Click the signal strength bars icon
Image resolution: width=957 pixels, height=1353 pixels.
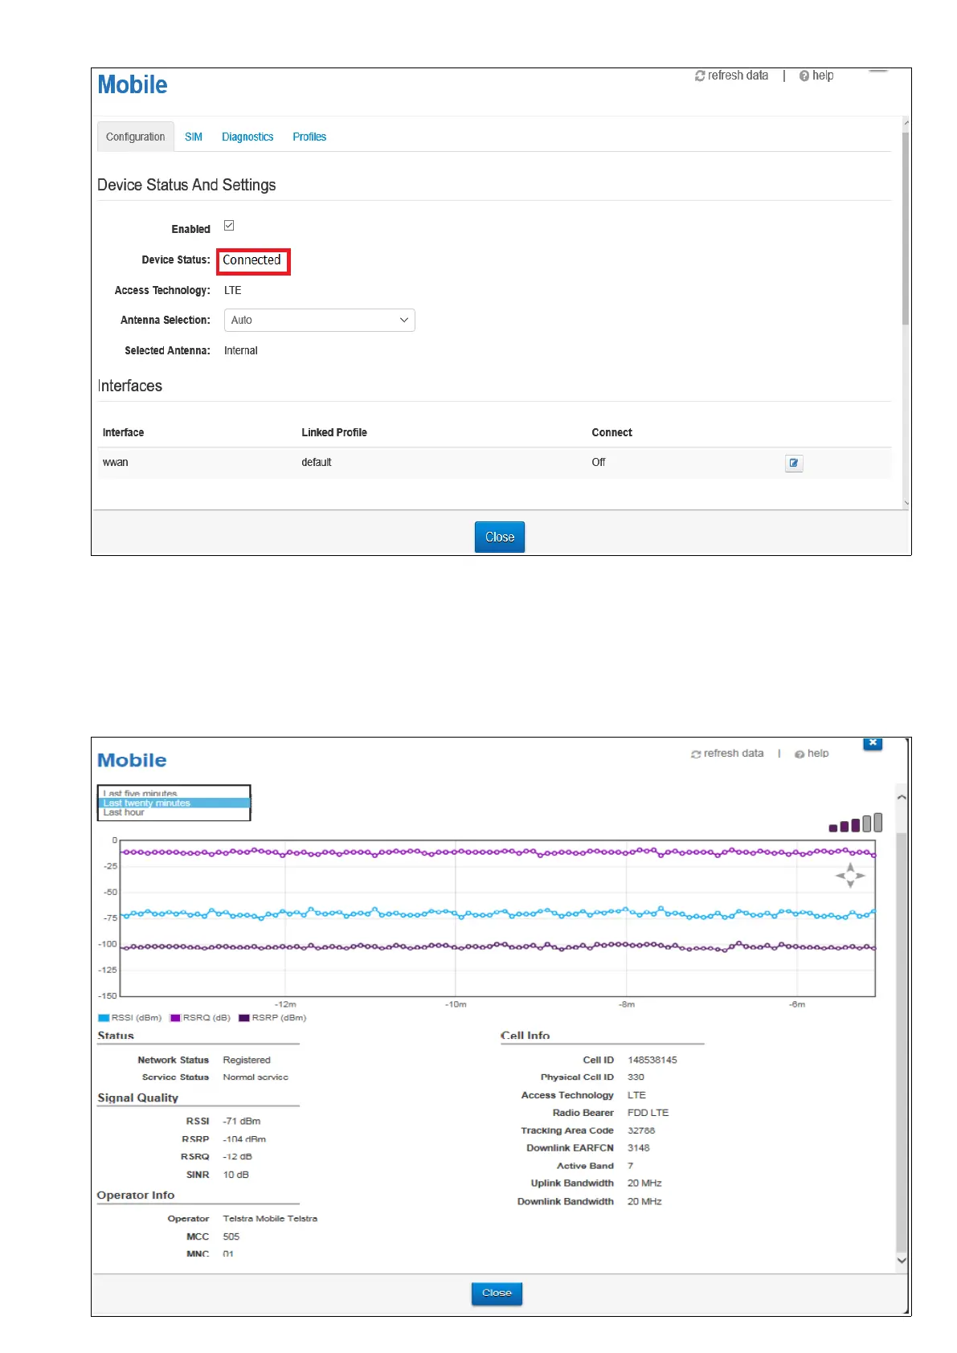856,822
